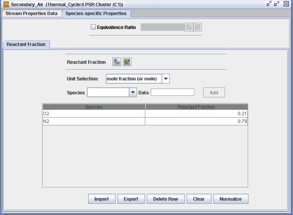Click the Export button
293x215 pixels.
point(131,199)
